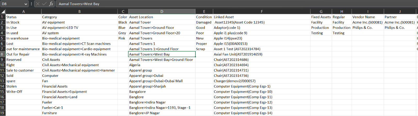Select the cell In warehouse
The image size is (418, 116).
point(24,38)
